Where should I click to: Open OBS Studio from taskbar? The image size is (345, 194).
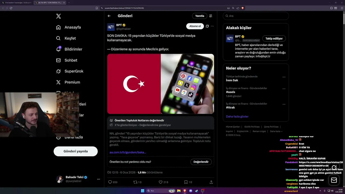[x=203, y=191]
